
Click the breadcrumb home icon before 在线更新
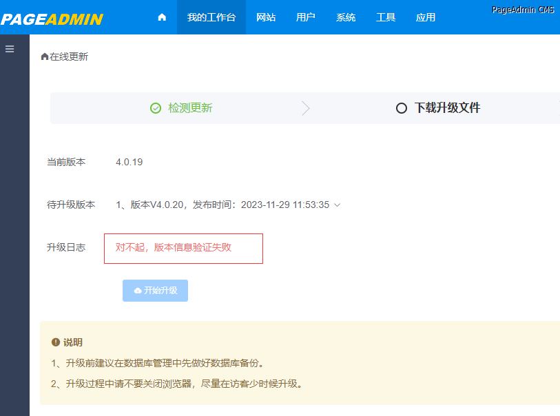coord(45,56)
